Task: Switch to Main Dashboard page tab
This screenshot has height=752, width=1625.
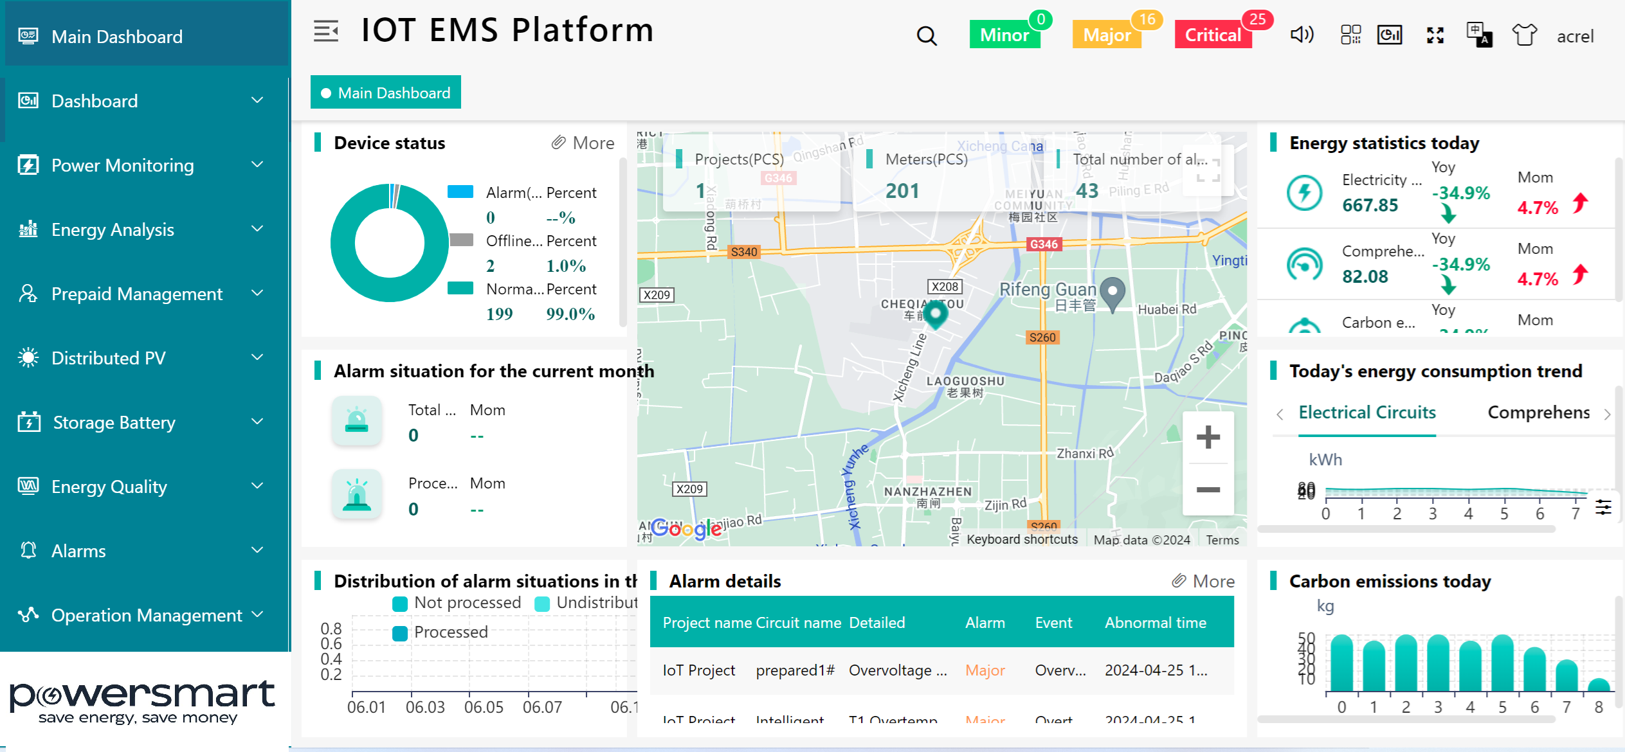Action: click(x=386, y=93)
